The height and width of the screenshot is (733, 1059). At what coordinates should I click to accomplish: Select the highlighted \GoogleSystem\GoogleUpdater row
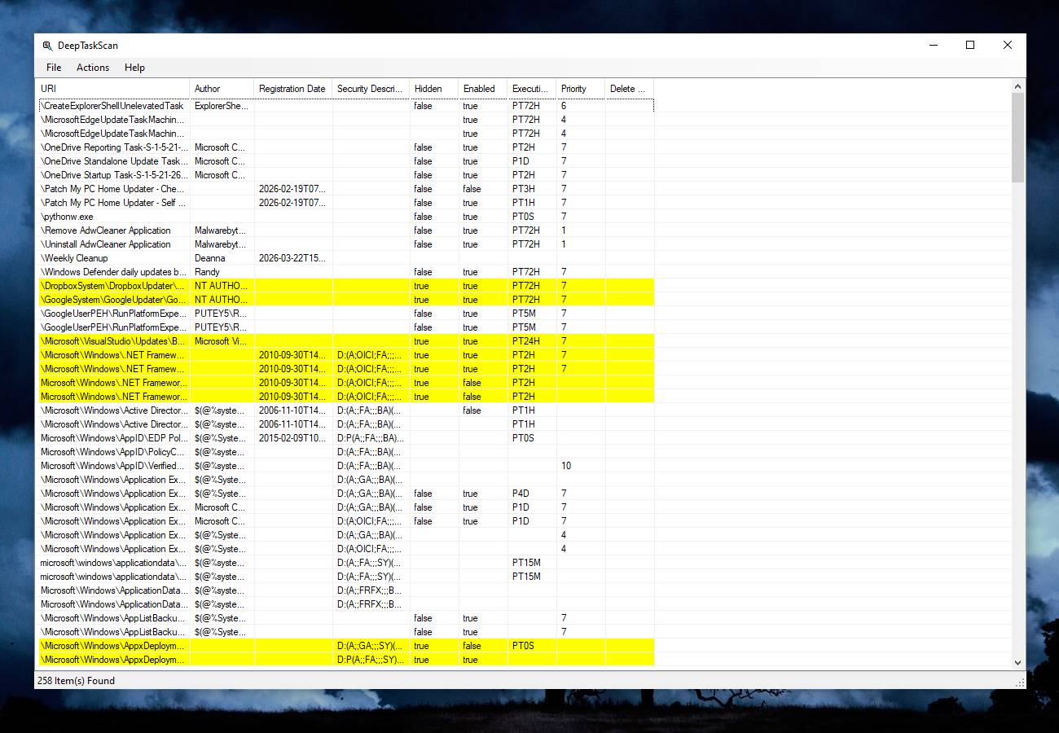click(x=346, y=300)
